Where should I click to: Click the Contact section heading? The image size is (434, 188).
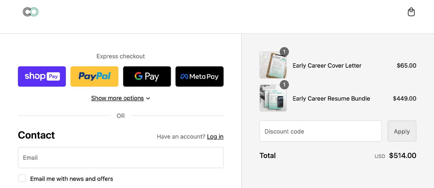click(x=36, y=135)
